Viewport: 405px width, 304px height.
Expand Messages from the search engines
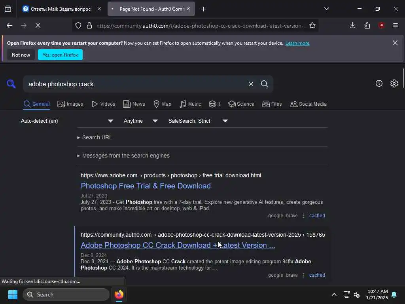[123, 156]
